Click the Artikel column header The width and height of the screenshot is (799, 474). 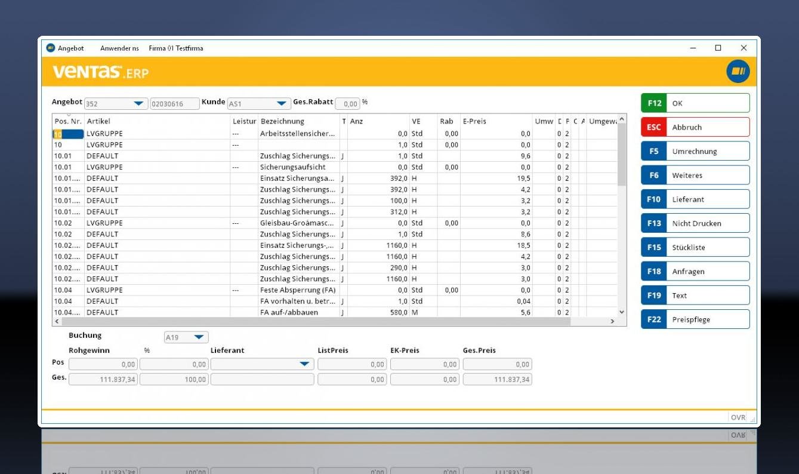158,121
